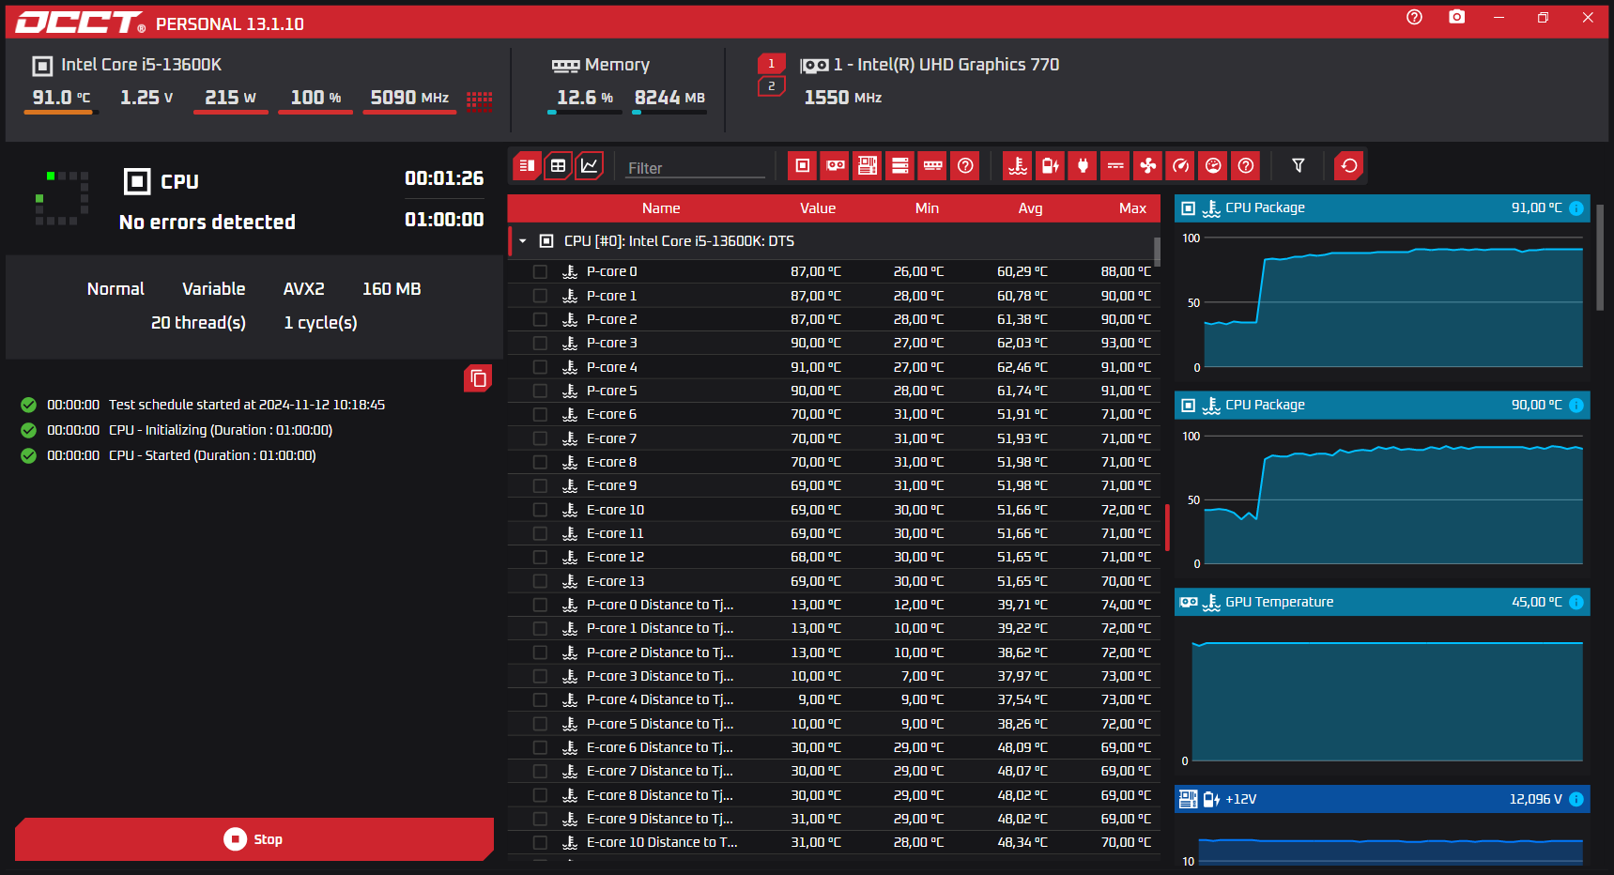Show unknown hardware filter (first question mark)
The width and height of the screenshot is (1614, 875).
[x=965, y=166]
